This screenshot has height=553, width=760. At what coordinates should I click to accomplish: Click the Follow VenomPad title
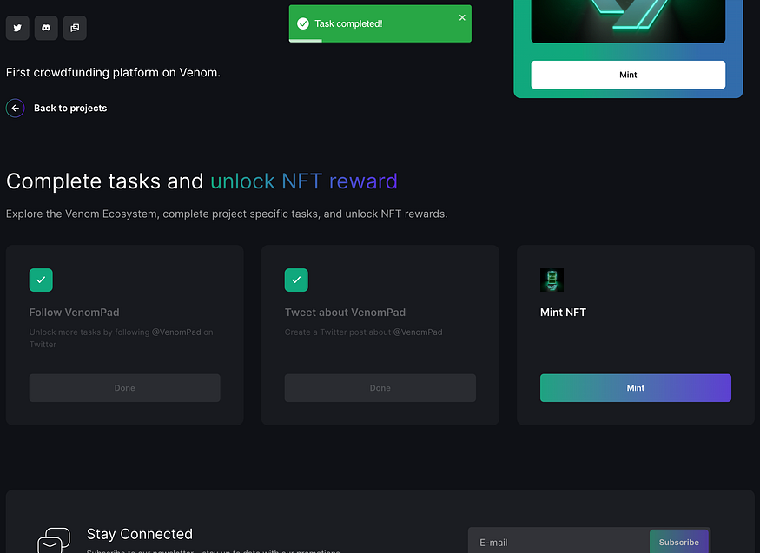[74, 313]
